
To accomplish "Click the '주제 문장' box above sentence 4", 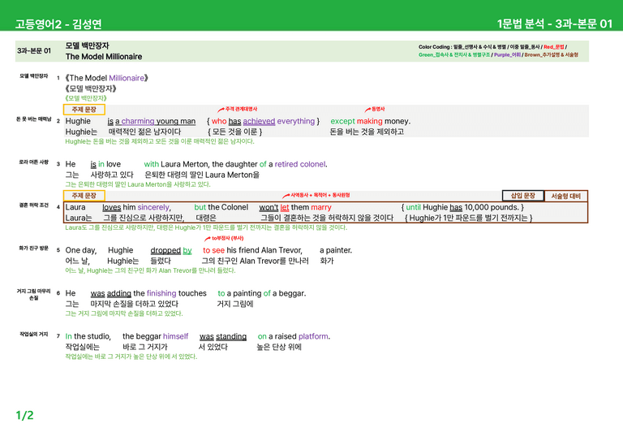I will click(x=84, y=196).
